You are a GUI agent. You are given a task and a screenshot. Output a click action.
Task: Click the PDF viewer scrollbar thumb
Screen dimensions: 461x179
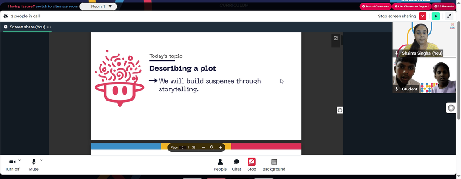point(341,40)
